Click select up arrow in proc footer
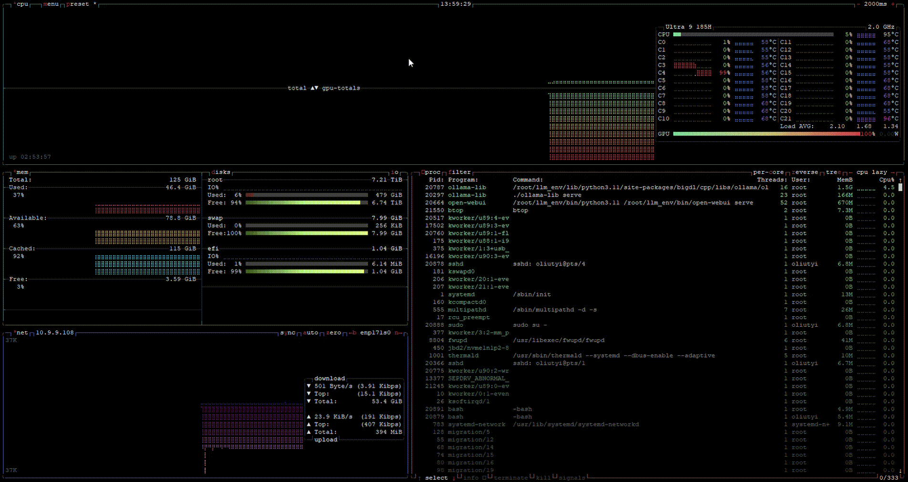This screenshot has width=908, height=482. (420, 478)
